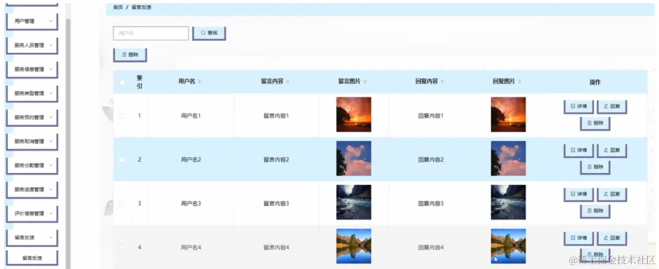
Task: Delete the row 用户名2
Action: (595, 168)
